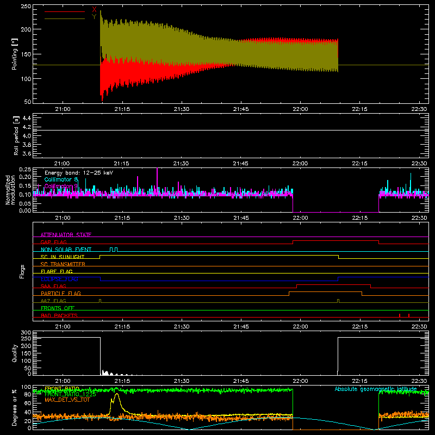Click the GAP_FLAG label
This screenshot has width=435, height=435.
pos(53,242)
